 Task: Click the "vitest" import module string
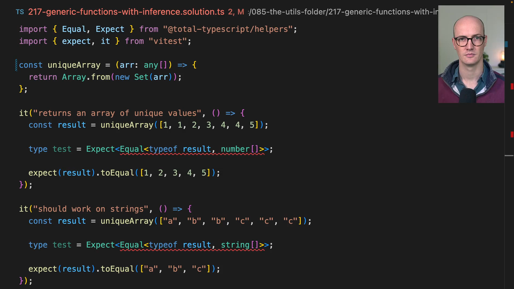click(169, 41)
